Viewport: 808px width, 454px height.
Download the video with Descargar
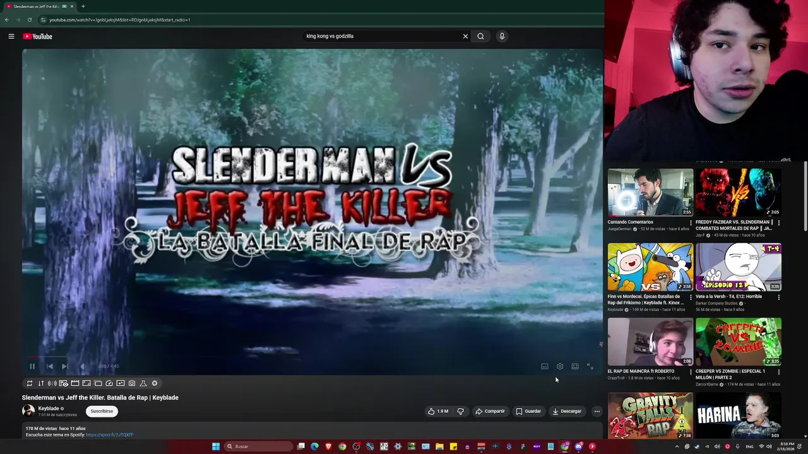[x=567, y=411]
